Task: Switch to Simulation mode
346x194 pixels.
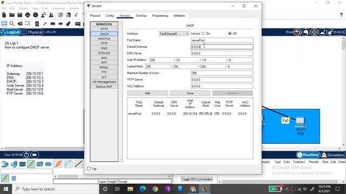Action: click(x=333, y=155)
